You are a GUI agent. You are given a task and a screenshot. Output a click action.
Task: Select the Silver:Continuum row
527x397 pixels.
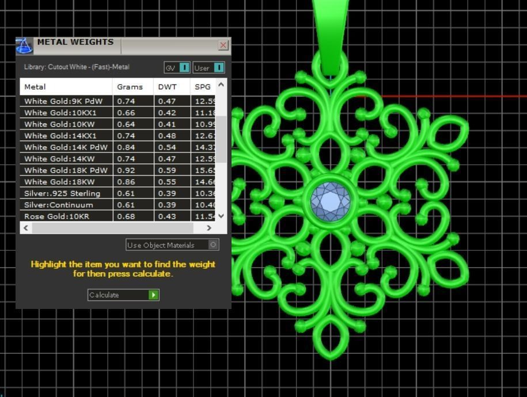click(x=117, y=205)
